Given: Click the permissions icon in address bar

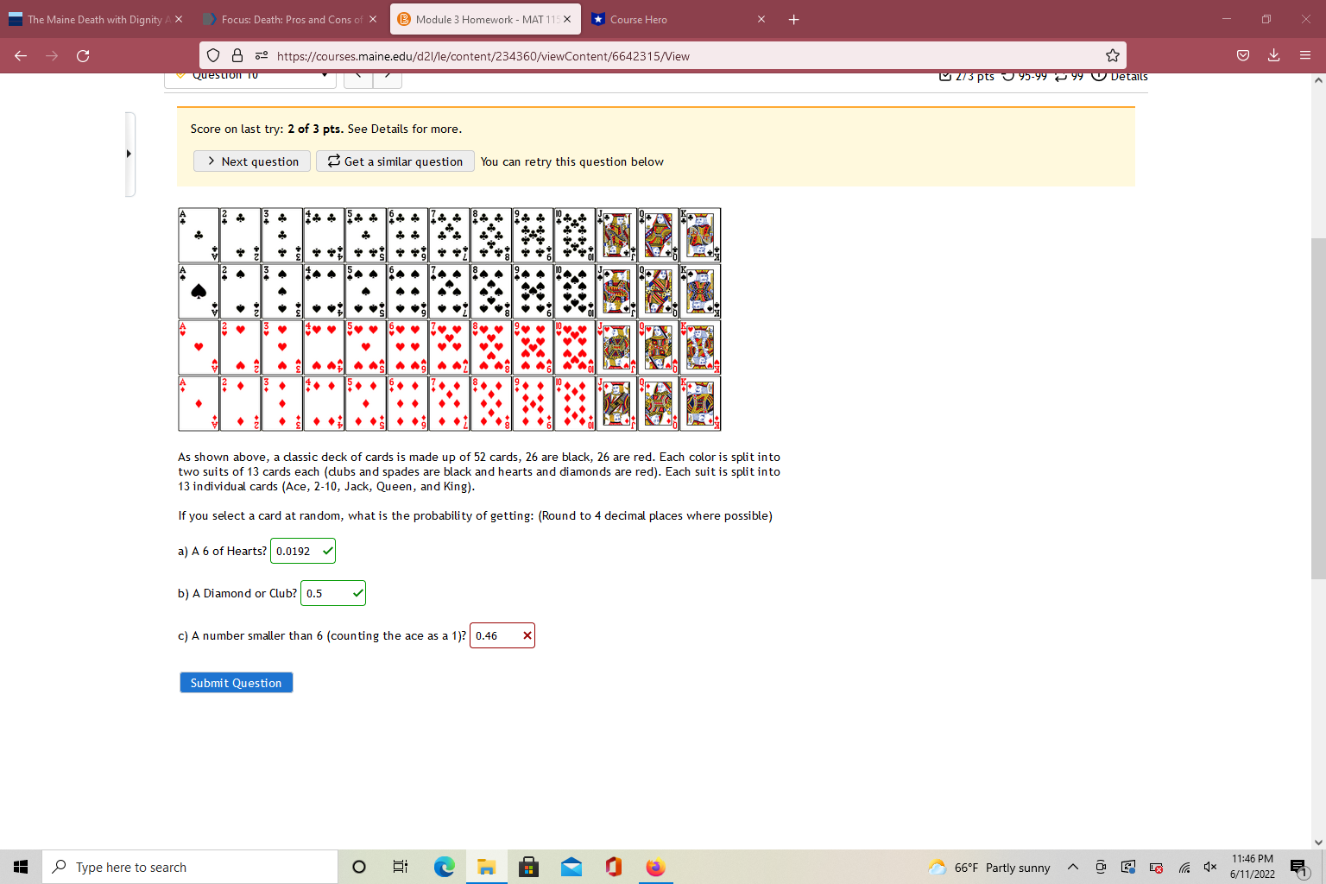Looking at the screenshot, I should click(262, 56).
